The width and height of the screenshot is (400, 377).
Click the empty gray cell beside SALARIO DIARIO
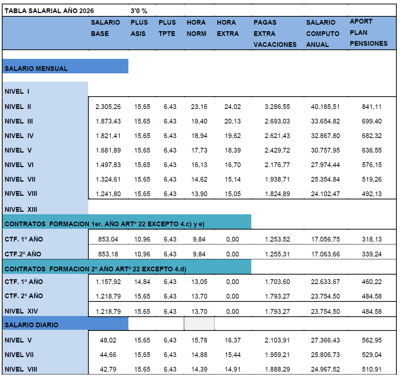(x=199, y=324)
